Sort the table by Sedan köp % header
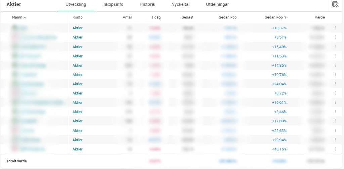 pyautogui.click(x=275, y=17)
